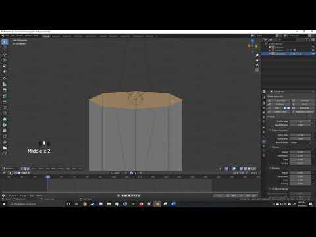
Task: Click the Rigid Body physics button
Action: (303, 108)
